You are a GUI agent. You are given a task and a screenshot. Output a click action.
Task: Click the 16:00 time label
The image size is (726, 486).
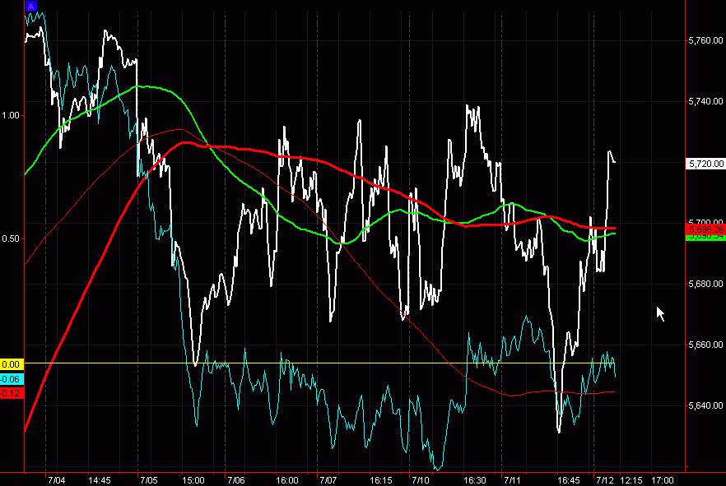[287, 480]
